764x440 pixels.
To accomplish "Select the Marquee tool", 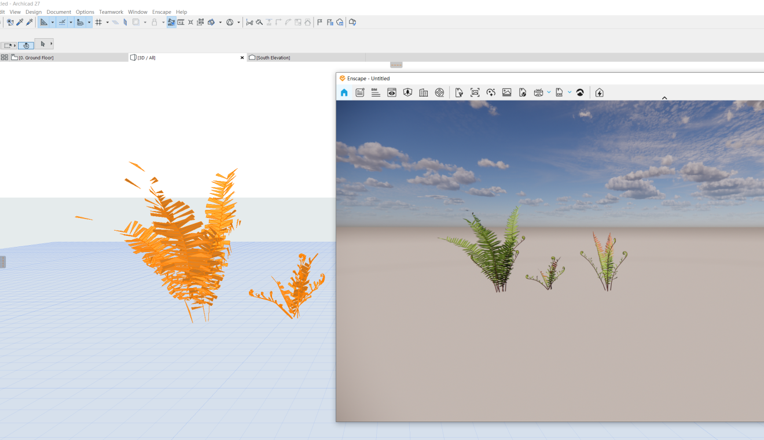I will coord(8,46).
